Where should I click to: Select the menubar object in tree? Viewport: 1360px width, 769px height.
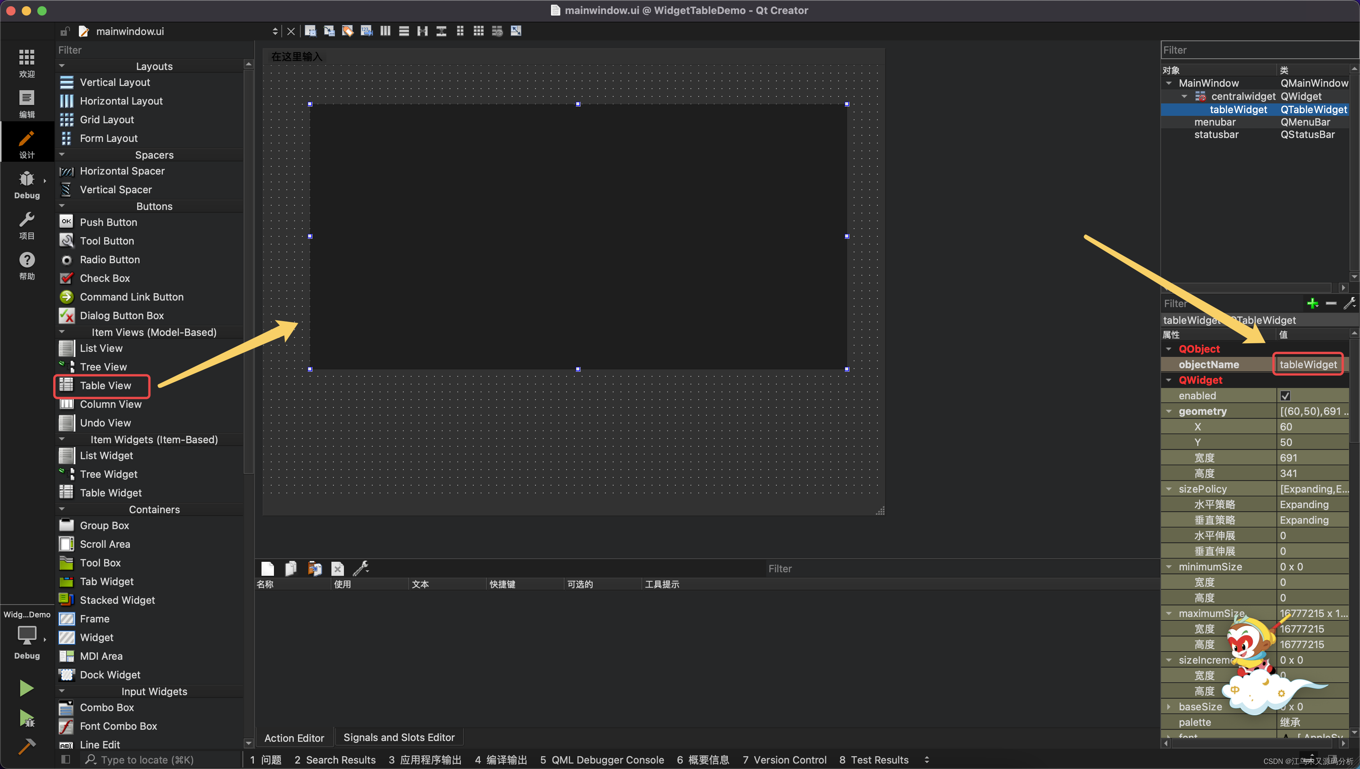coord(1215,122)
